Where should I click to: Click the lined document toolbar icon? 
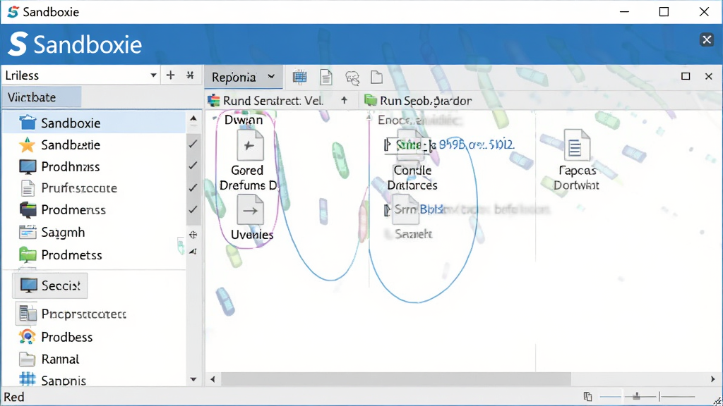(x=326, y=78)
